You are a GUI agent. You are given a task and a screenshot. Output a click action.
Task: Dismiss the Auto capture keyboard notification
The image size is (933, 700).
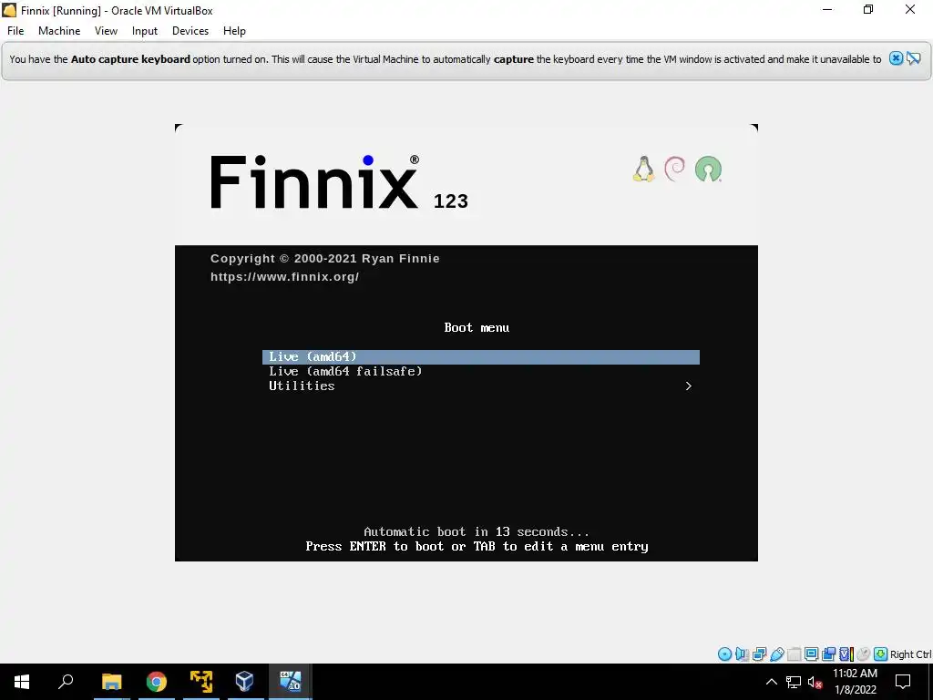pyautogui.click(x=896, y=58)
